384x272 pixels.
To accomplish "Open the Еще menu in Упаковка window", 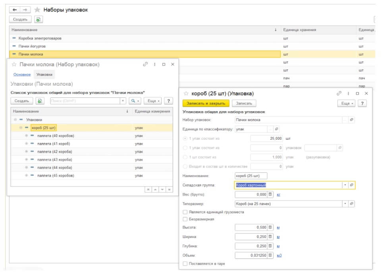I will click(346, 103).
